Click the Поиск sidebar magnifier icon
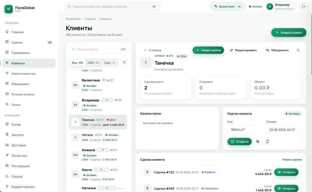 point(7,104)
